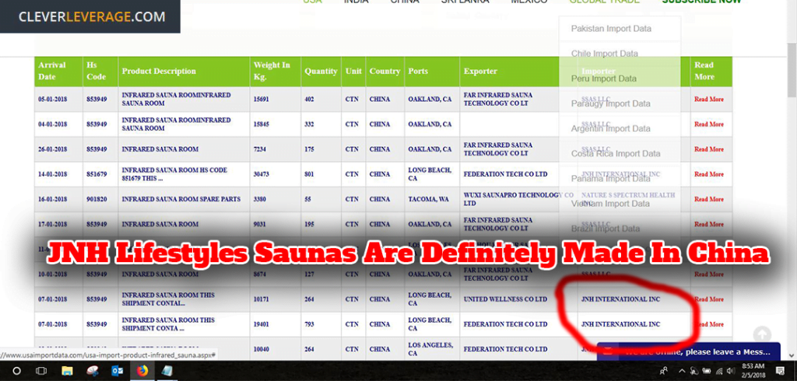This screenshot has width=797, height=381.
Task: Open Outlook from the taskbar
Action: pyautogui.click(x=118, y=371)
